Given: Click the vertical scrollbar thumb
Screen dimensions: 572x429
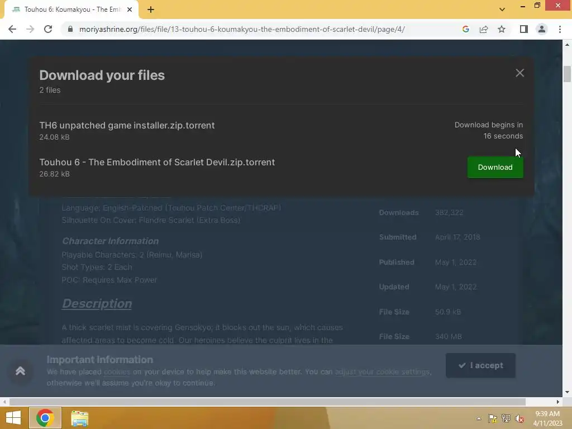Looking at the screenshot, I should (567, 74).
